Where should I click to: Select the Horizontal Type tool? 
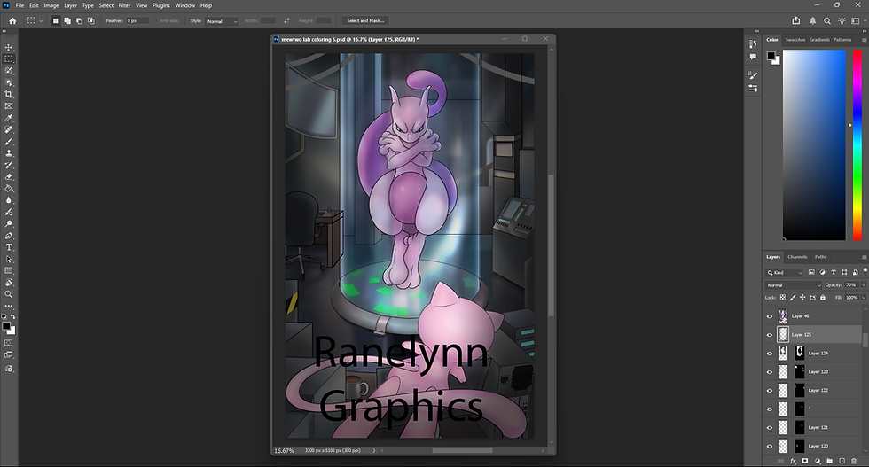coord(8,247)
